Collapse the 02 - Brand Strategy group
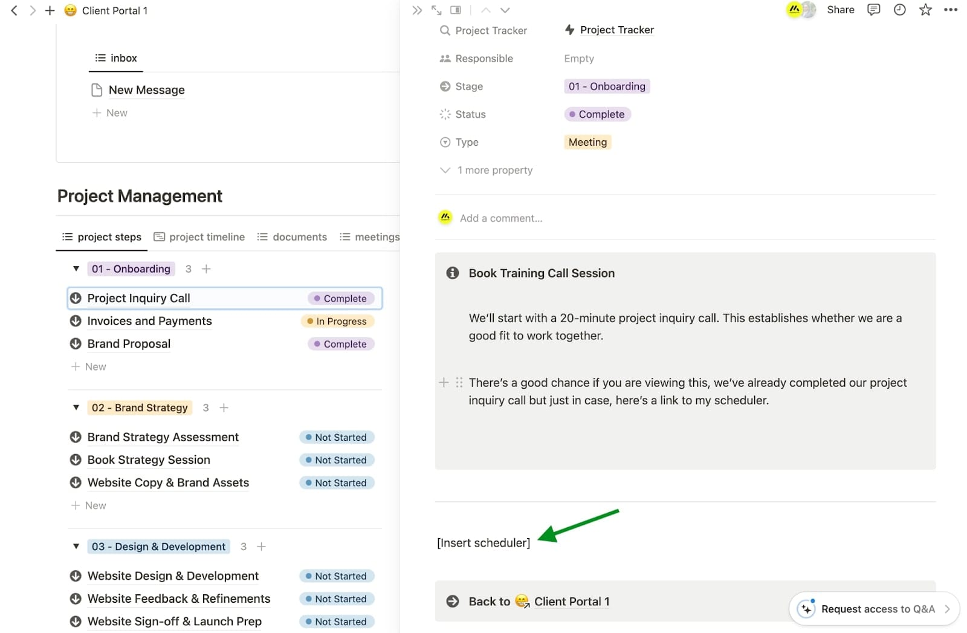967x633 pixels. [76, 407]
